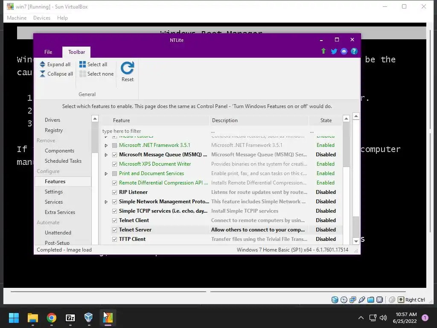Screen dimensions: 437x328
Task: Open Scheduled Tasks page
Action: (63, 161)
